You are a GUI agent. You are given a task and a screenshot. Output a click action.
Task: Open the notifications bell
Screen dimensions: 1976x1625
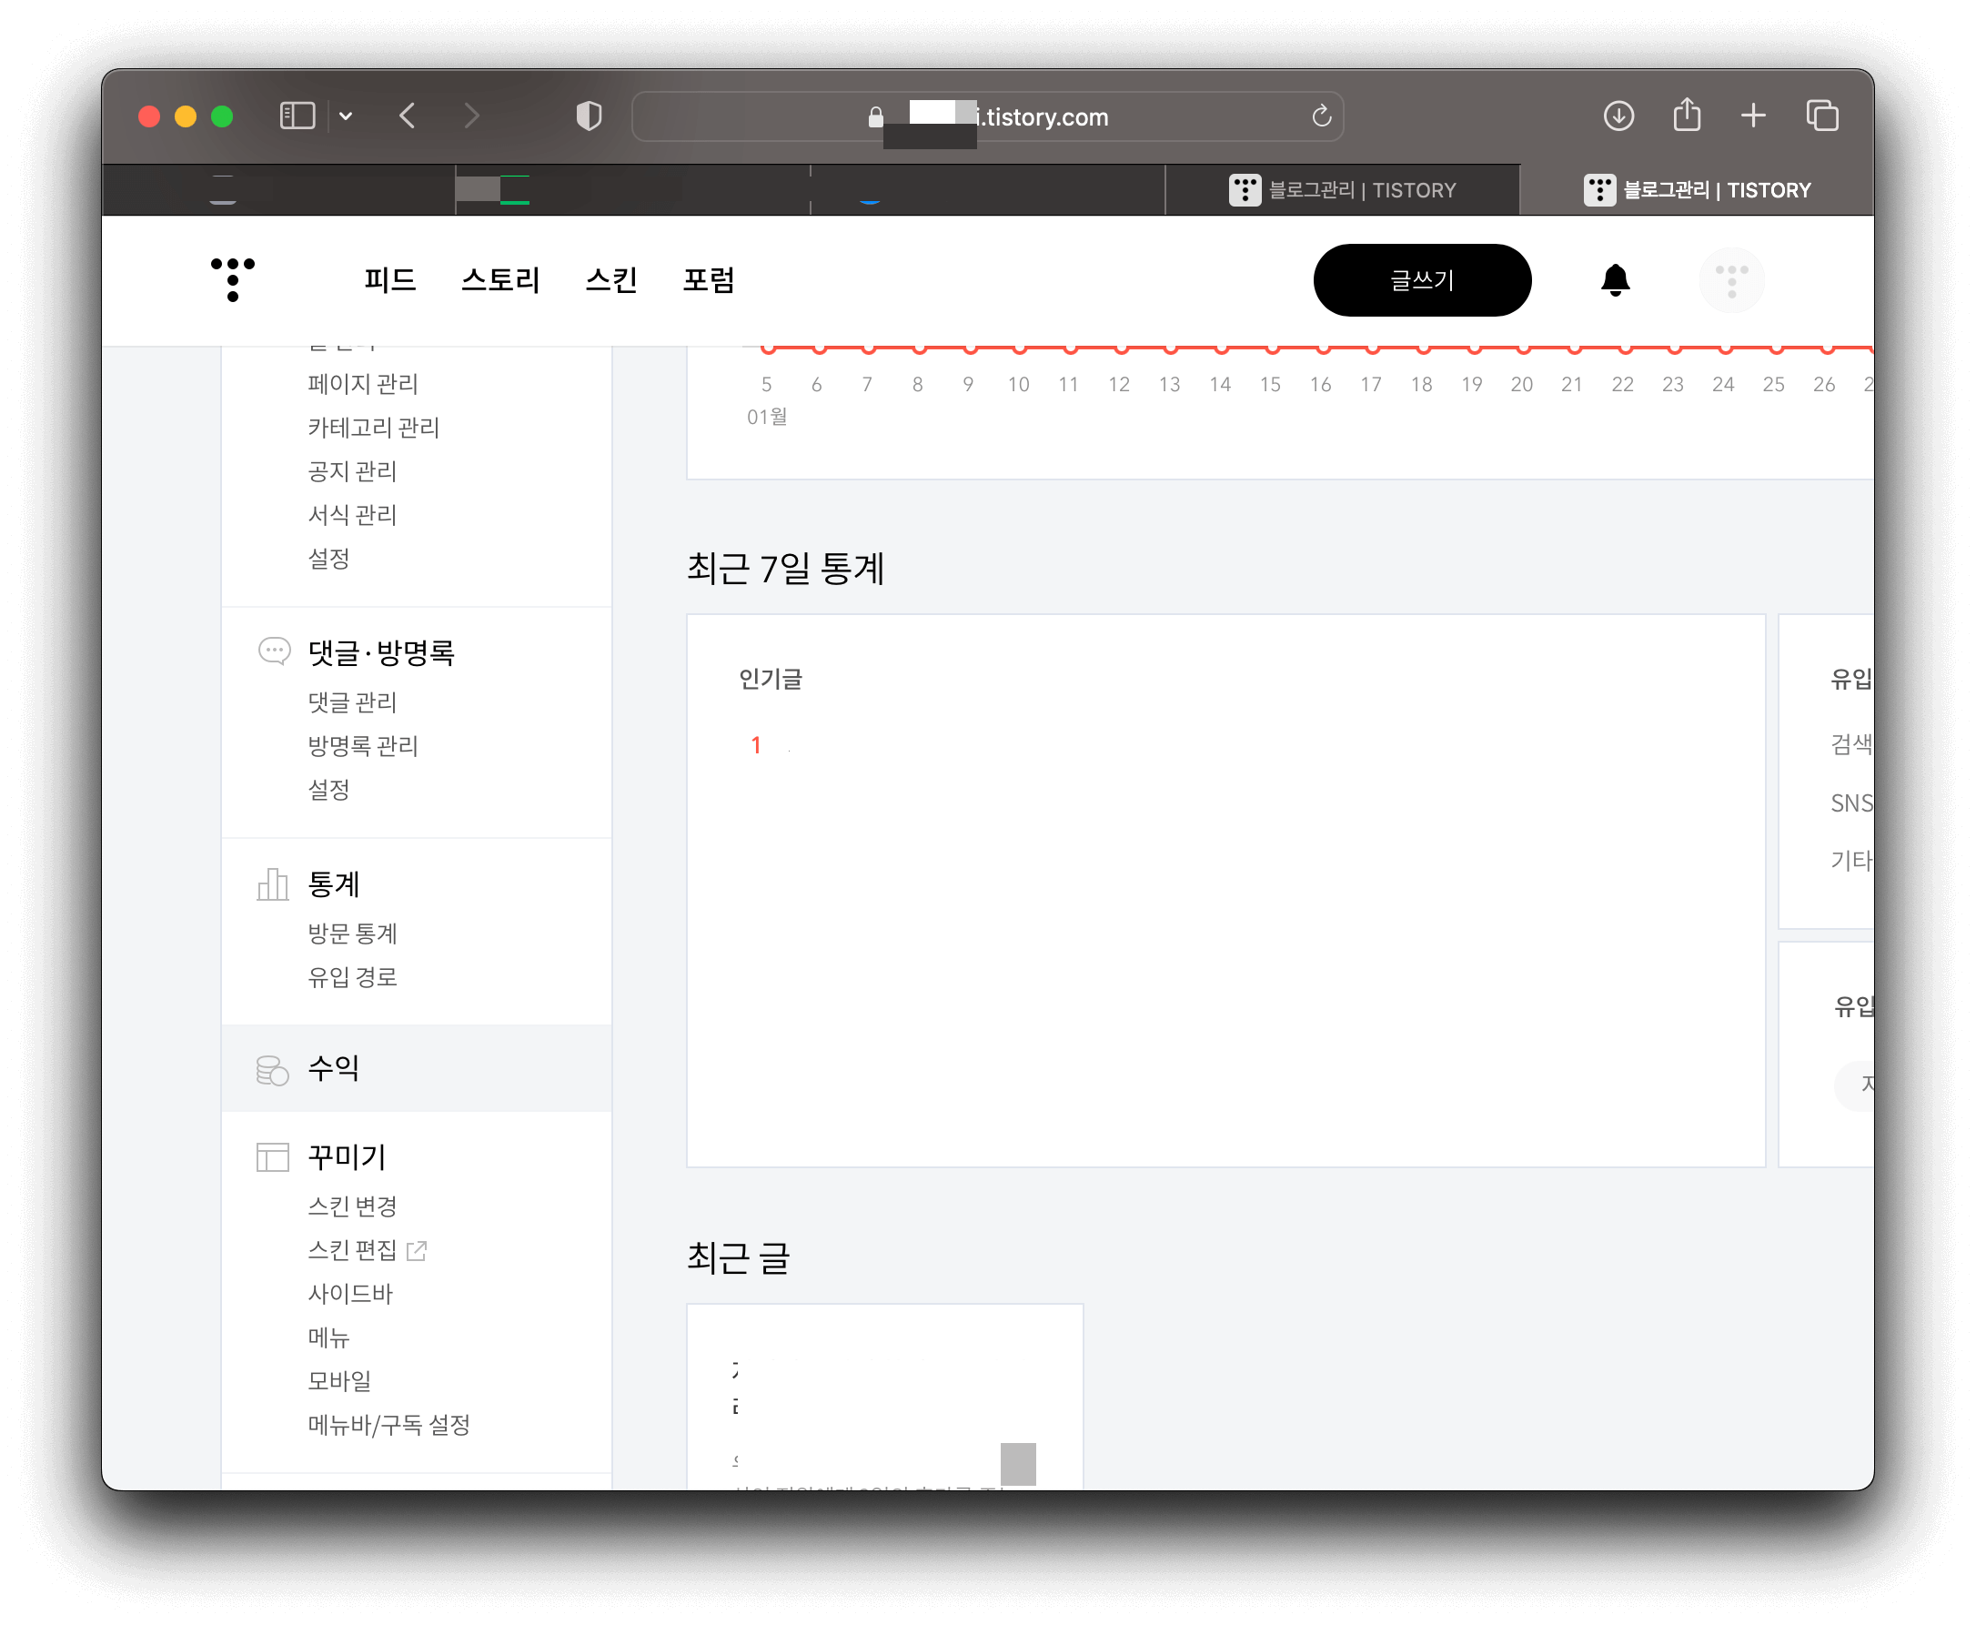coord(1615,280)
